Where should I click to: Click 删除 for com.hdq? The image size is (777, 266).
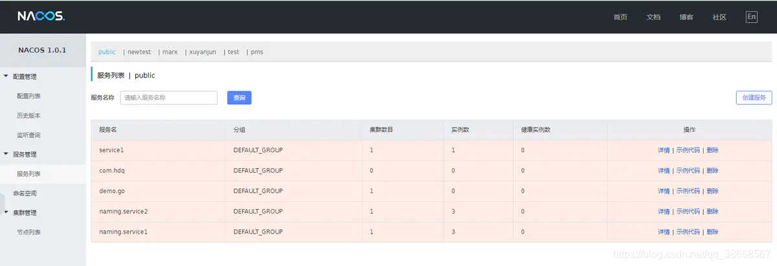pos(712,171)
